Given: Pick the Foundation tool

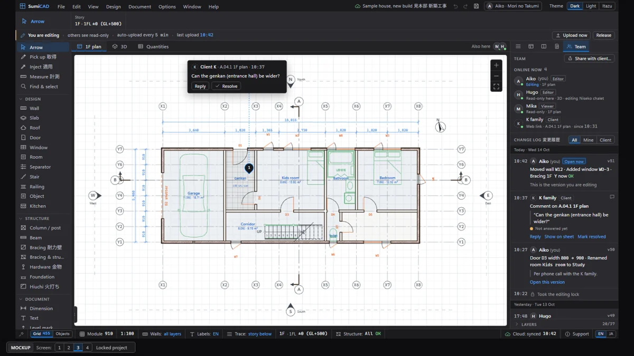Looking at the screenshot, I should [x=43, y=277].
